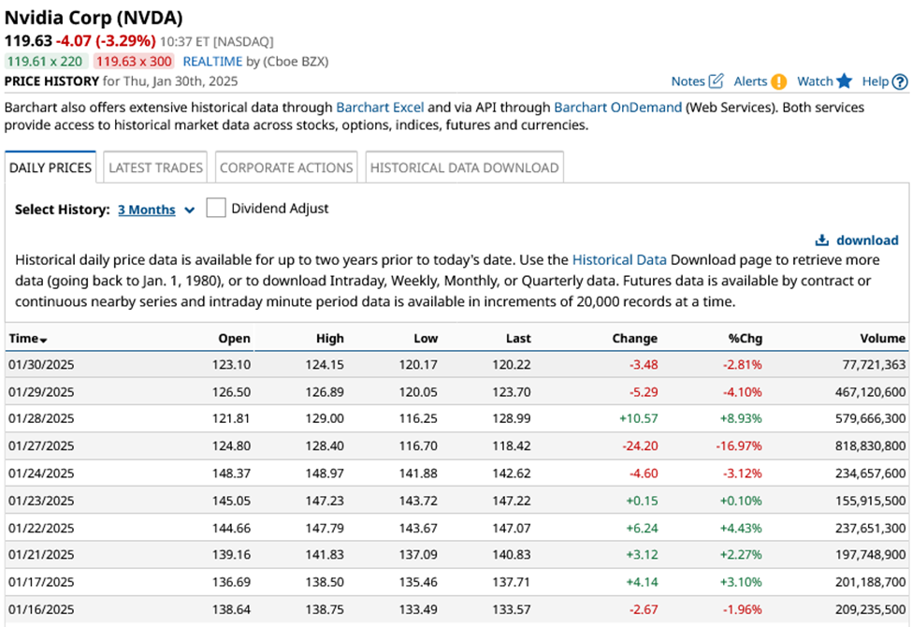Open the CORPORATE ACTIONS tab
Viewport: 912px width, 627px height.
tap(285, 167)
